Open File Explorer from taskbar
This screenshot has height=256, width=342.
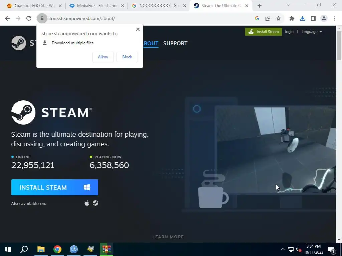pyautogui.click(x=41, y=249)
